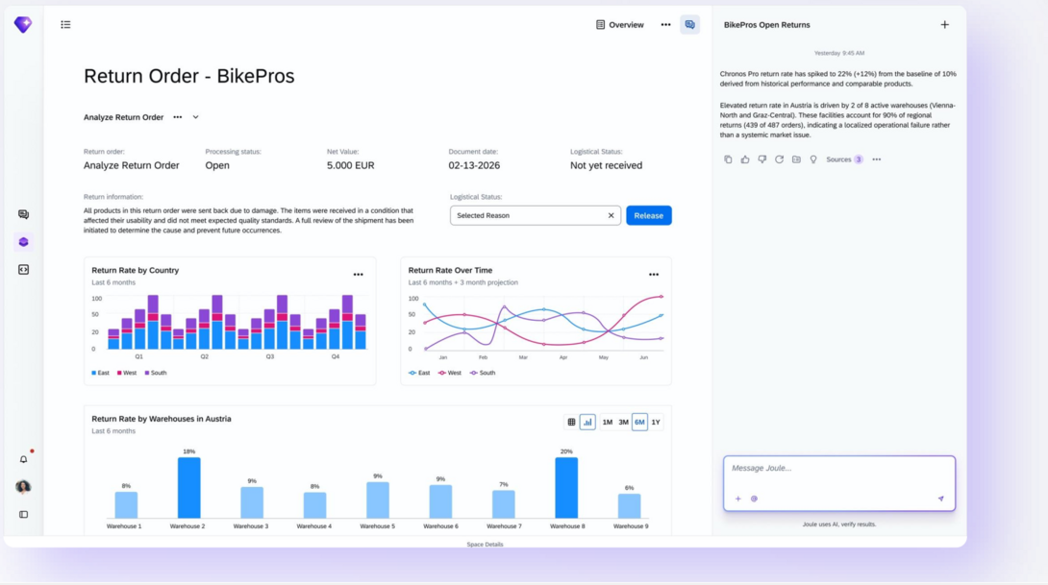Click the '5.000 EUR' net value
Screen dimensions: 1048x585
click(350, 165)
